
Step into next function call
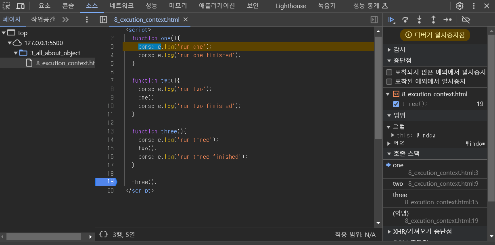point(419,19)
